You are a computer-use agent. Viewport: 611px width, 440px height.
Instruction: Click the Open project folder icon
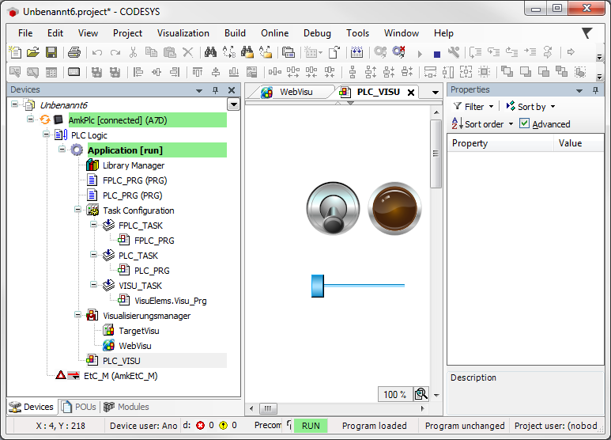pyautogui.click(x=33, y=52)
